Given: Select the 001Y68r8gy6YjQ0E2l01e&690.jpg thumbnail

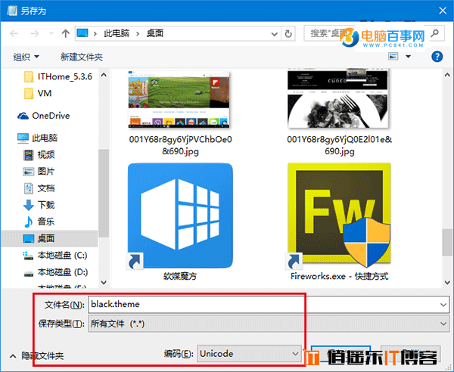Looking at the screenshot, I should coord(338,99).
